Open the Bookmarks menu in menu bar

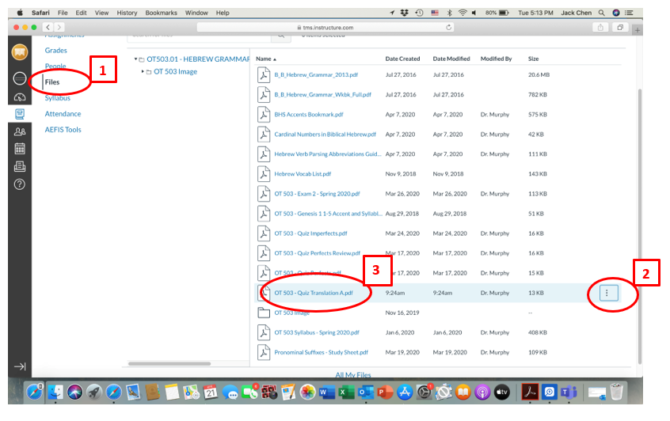click(161, 13)
